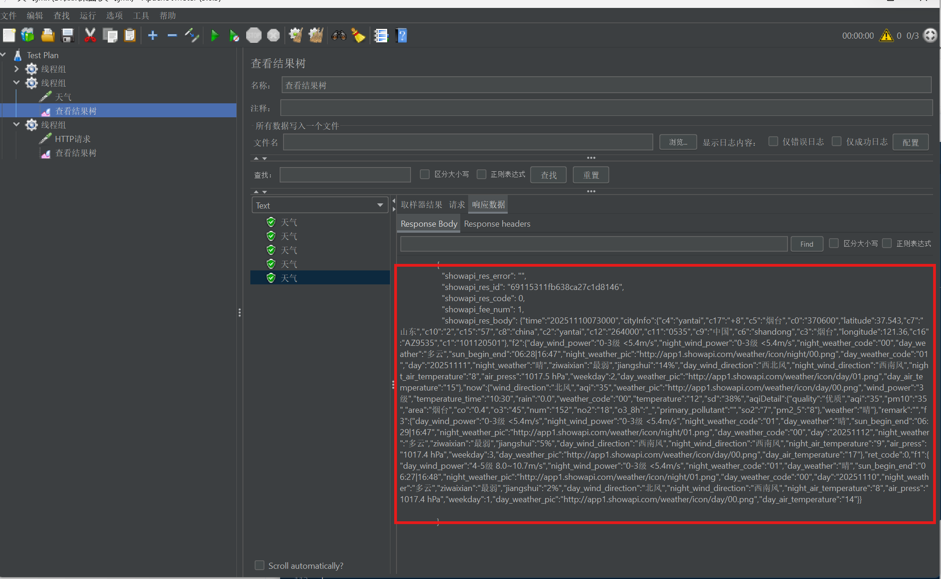Screen dimensions: 941x579
Task: Click Start No Pauses icon
Action: pos(234,36)
